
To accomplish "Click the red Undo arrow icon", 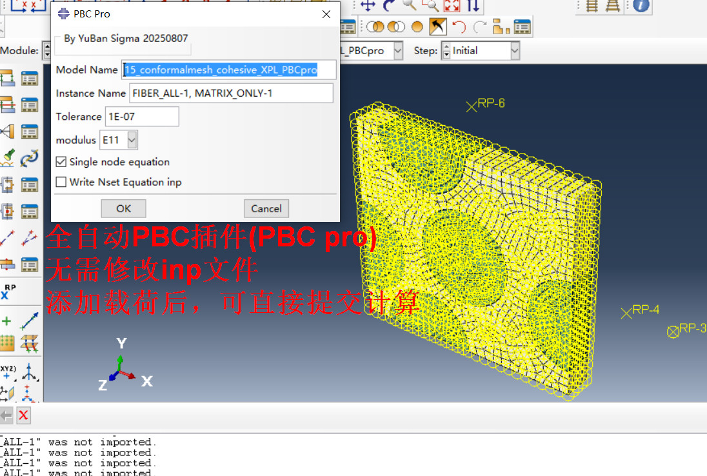I will click(x=459, y=26).
